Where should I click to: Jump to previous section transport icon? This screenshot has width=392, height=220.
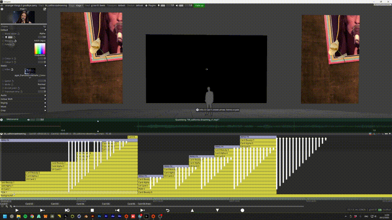point(117,210)
